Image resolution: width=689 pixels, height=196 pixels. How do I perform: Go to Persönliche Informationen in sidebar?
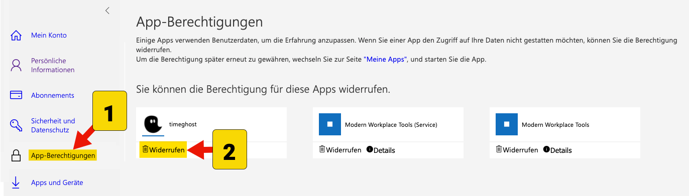pos(53,65)
